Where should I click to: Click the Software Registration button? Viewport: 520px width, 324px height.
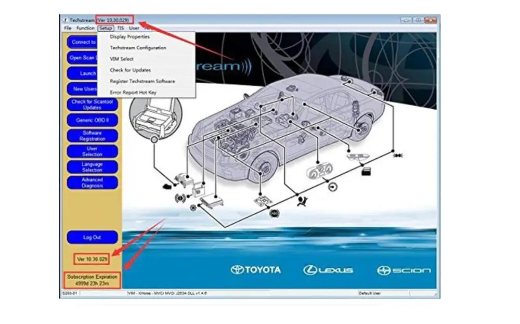click(x=92, y=136)
